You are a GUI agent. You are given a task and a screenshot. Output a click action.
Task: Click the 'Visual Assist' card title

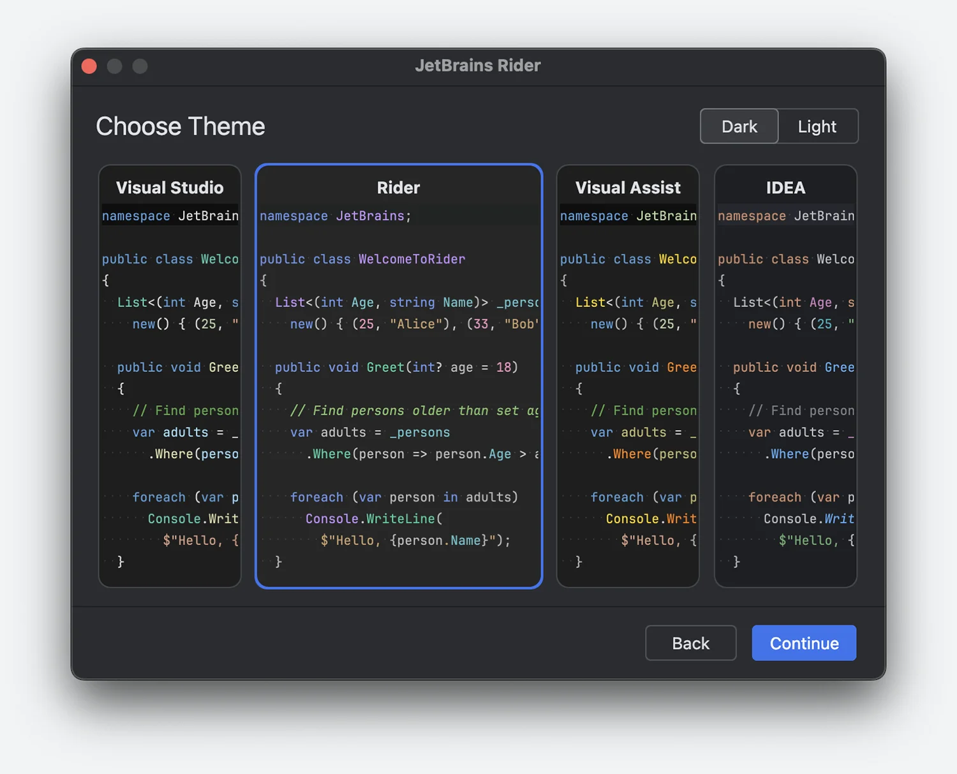[628, 188]
